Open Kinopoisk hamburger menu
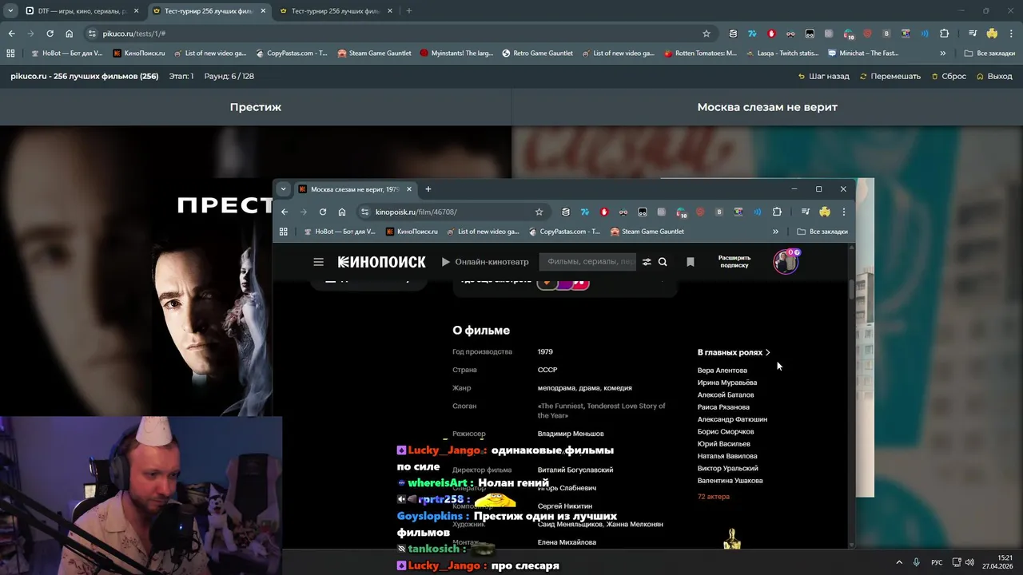 pyautogui.click(x=318, y=262)
